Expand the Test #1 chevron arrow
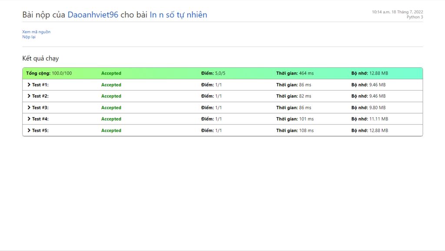This screenshot has width=445, height=251. click(x=29, y=85)
